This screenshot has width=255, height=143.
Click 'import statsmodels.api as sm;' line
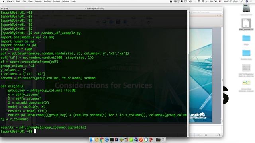pyautogui.click(x=27, y=37)
